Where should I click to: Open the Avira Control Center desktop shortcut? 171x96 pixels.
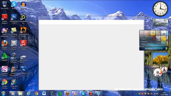(23, 45)
